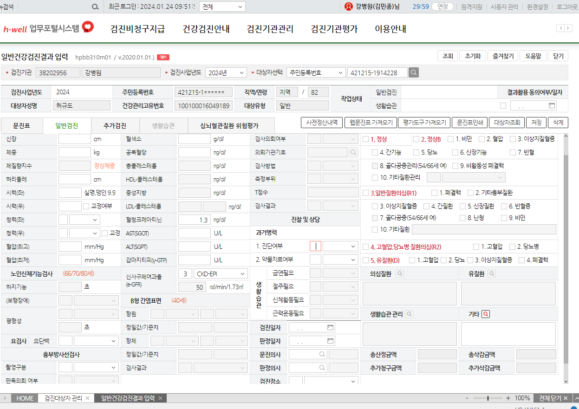Click the search icon beside 의심질환
The image size is (579, 409).
click(x=399, y=274)
